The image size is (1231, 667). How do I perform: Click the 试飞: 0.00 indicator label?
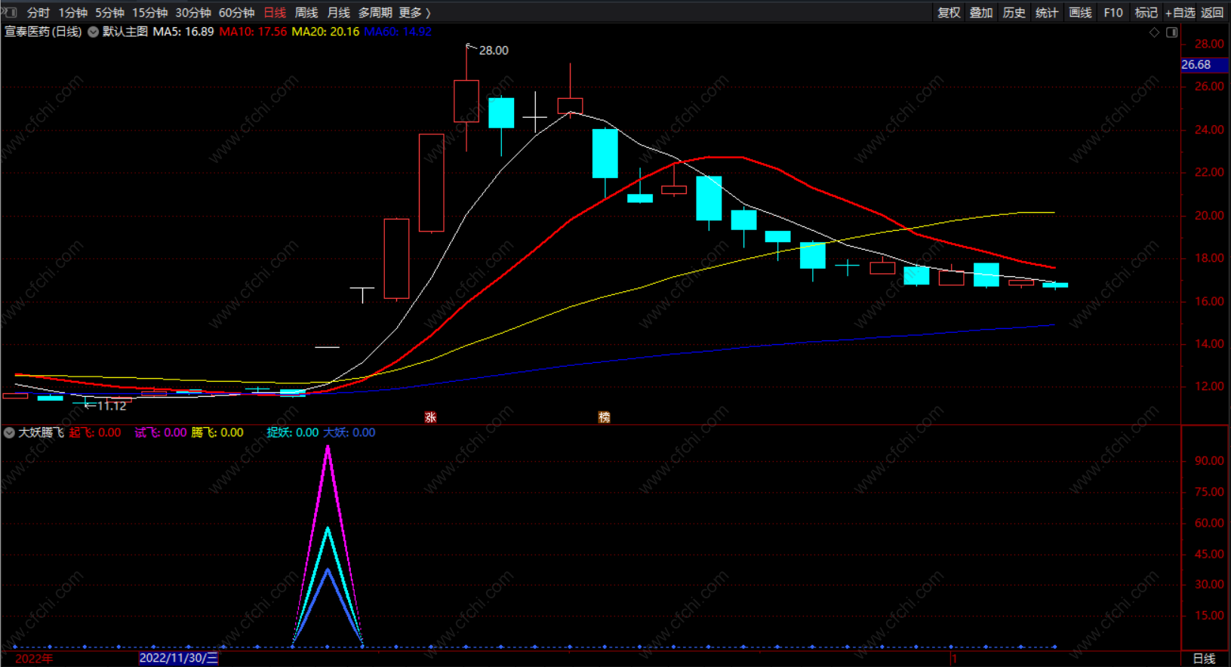[x=161, y=432]
